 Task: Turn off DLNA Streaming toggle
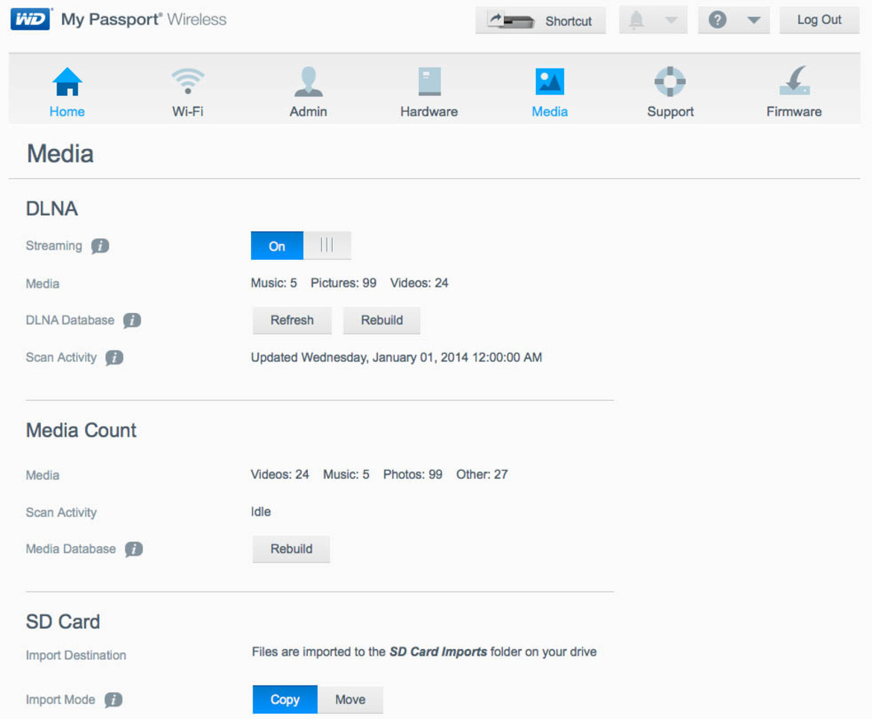pyautogui.click(x=301, y=245)
